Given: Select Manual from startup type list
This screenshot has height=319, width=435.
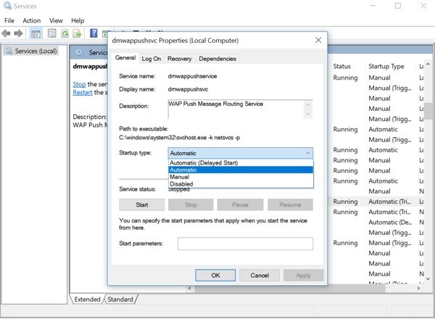Looking at the screenshot, I should point(180,177).
